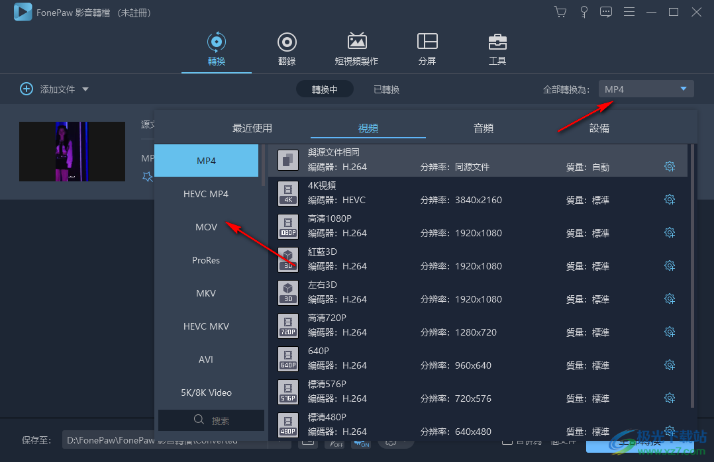Open settings gear for 4K視頻 preset
Image resolution: width=714 pixels, height=462 pixels.
click(670, 199)
